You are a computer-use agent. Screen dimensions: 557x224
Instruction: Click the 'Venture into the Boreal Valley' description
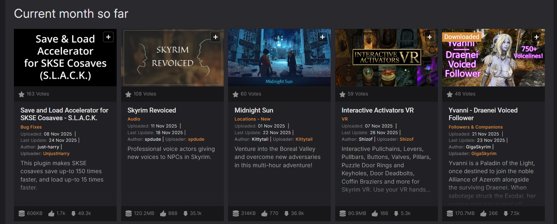(277, 157)
